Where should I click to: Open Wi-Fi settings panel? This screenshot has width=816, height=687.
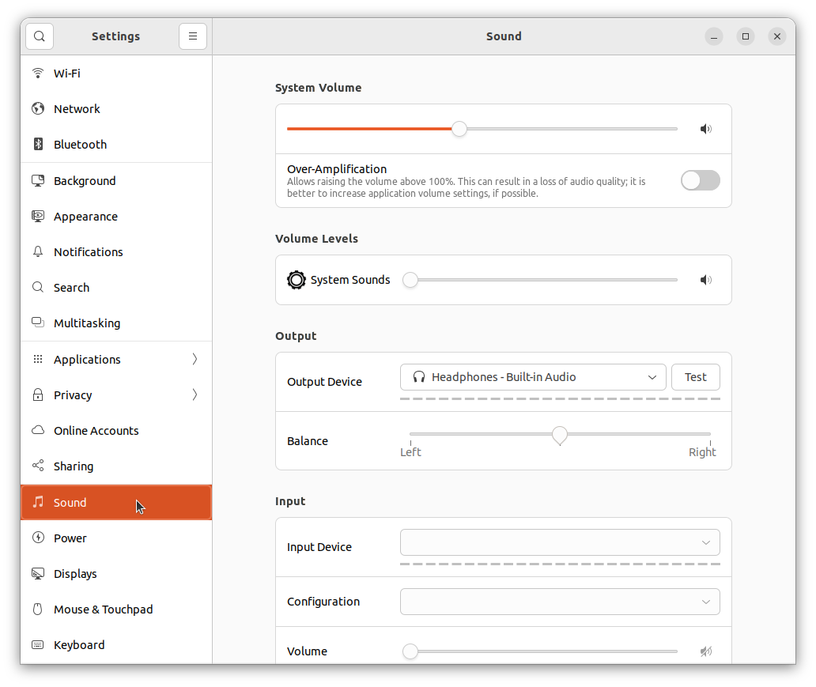coord(116,73)
